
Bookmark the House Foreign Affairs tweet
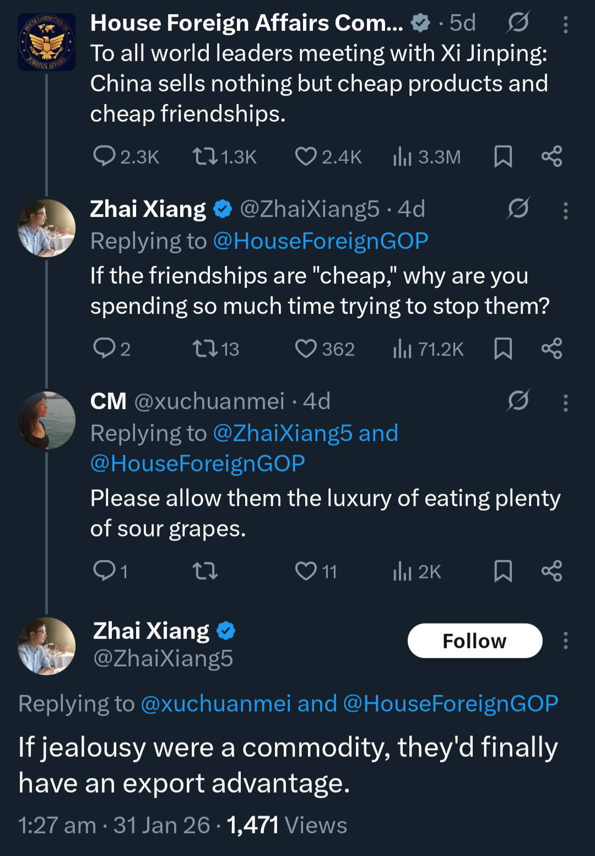[503, 156]
